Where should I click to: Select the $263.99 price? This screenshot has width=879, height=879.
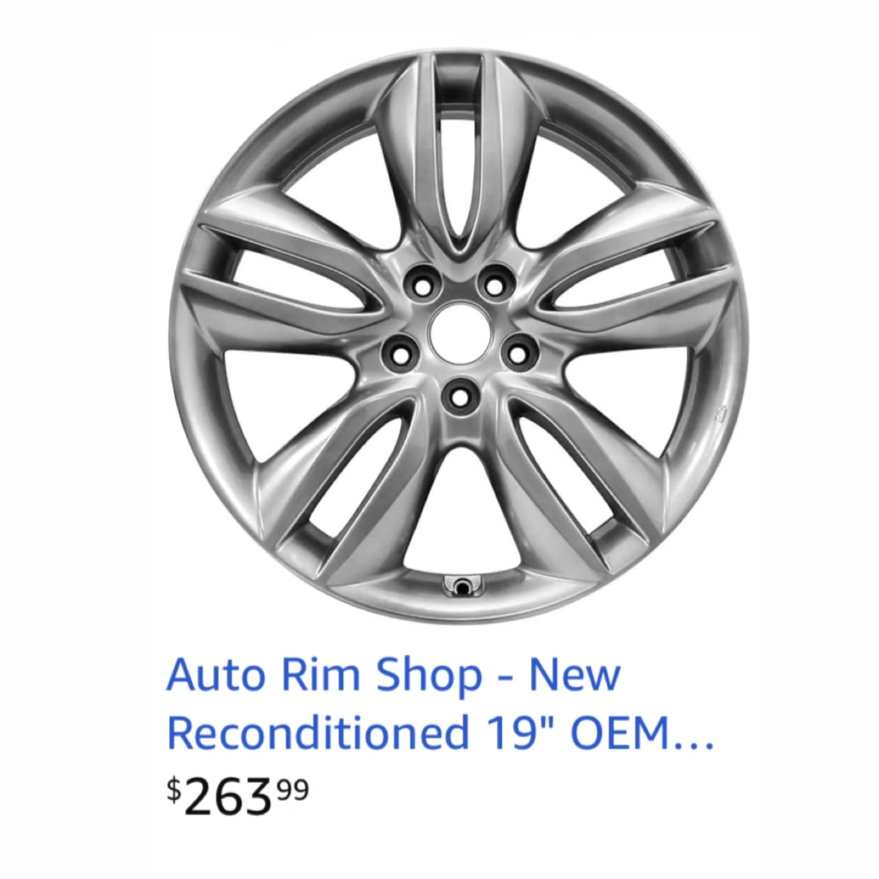[x=238, y=797]
